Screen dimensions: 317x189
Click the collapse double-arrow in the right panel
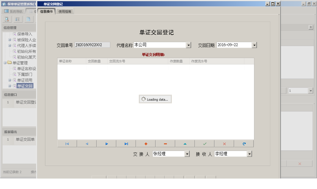coord(311,27)
